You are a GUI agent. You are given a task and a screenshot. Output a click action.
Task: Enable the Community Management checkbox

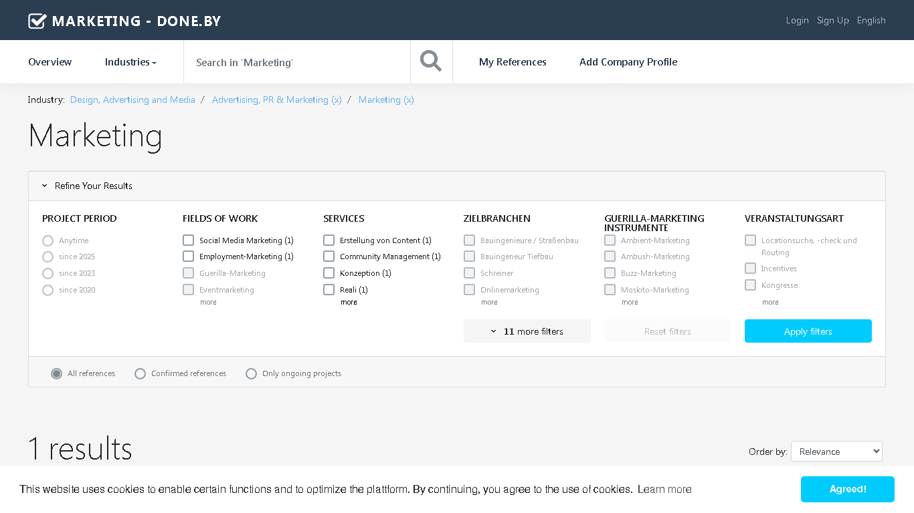(x=329, y=256)
